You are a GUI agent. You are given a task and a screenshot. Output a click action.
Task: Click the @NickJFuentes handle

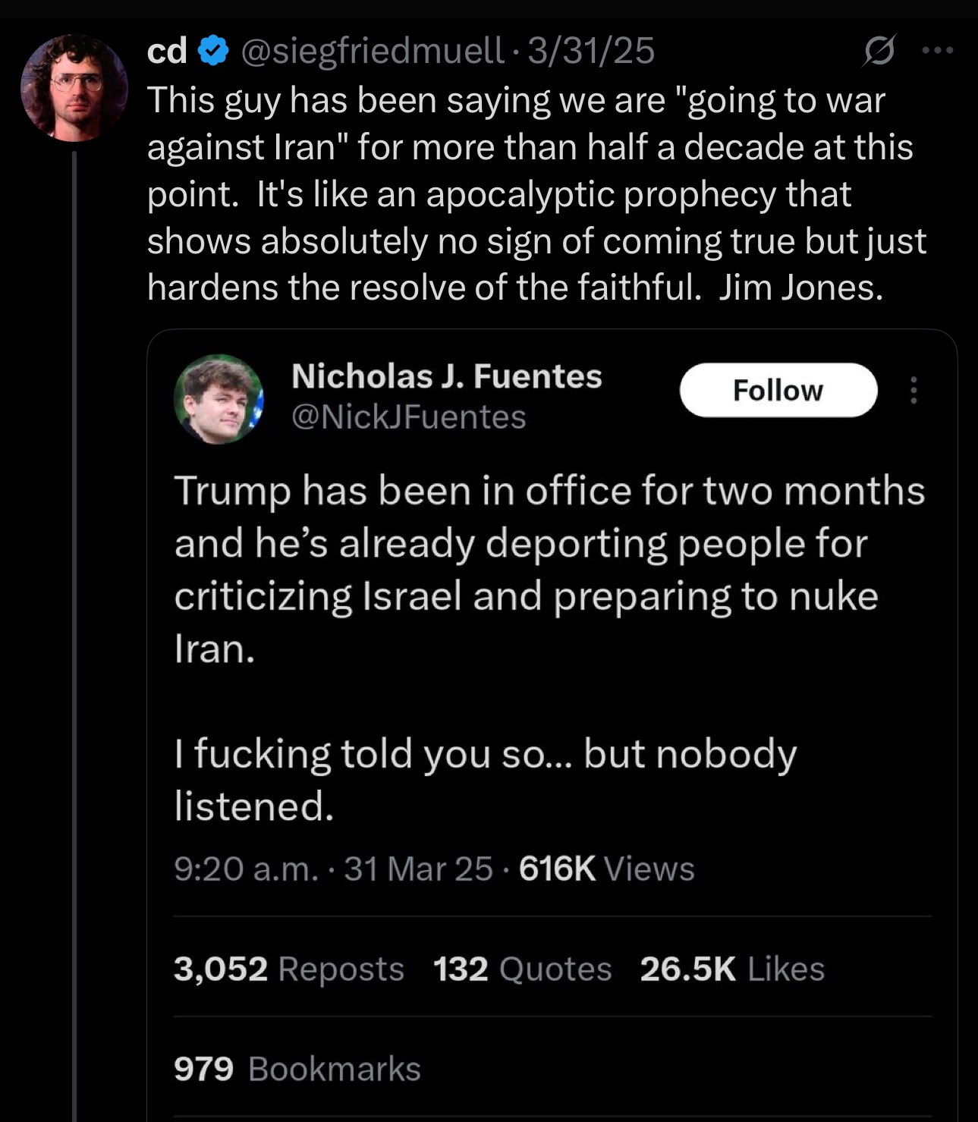click(408, 417)
